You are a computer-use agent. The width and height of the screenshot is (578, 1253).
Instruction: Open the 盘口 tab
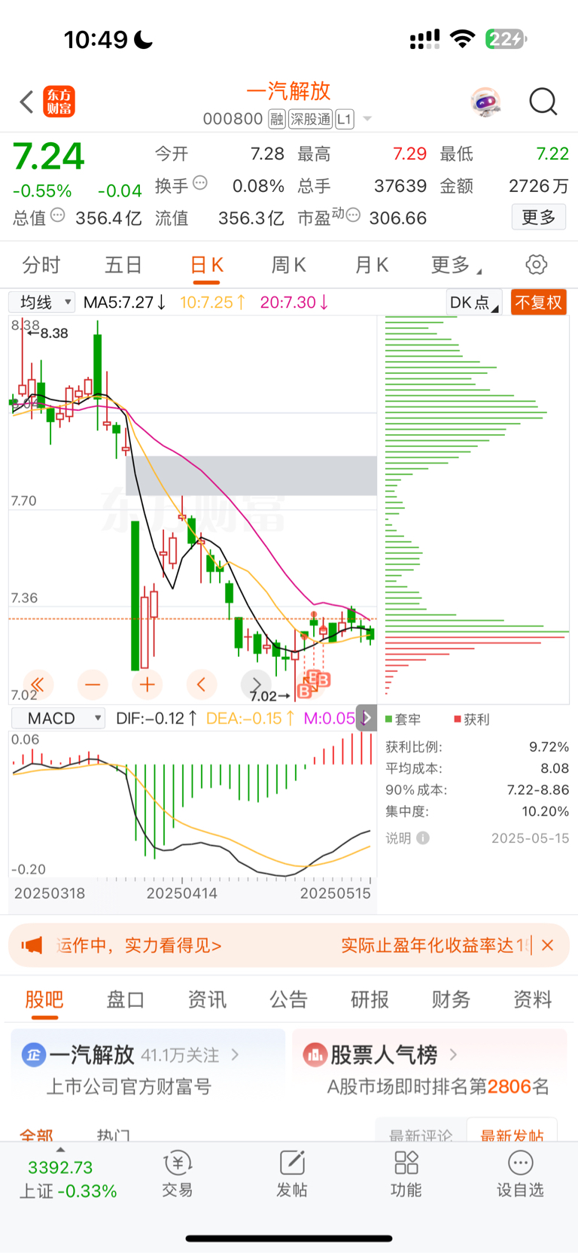pos(126,999)
